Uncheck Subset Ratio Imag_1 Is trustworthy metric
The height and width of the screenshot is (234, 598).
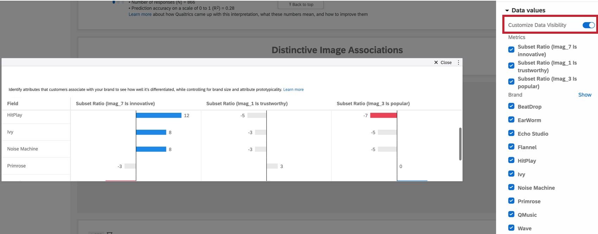pos(511,66)
